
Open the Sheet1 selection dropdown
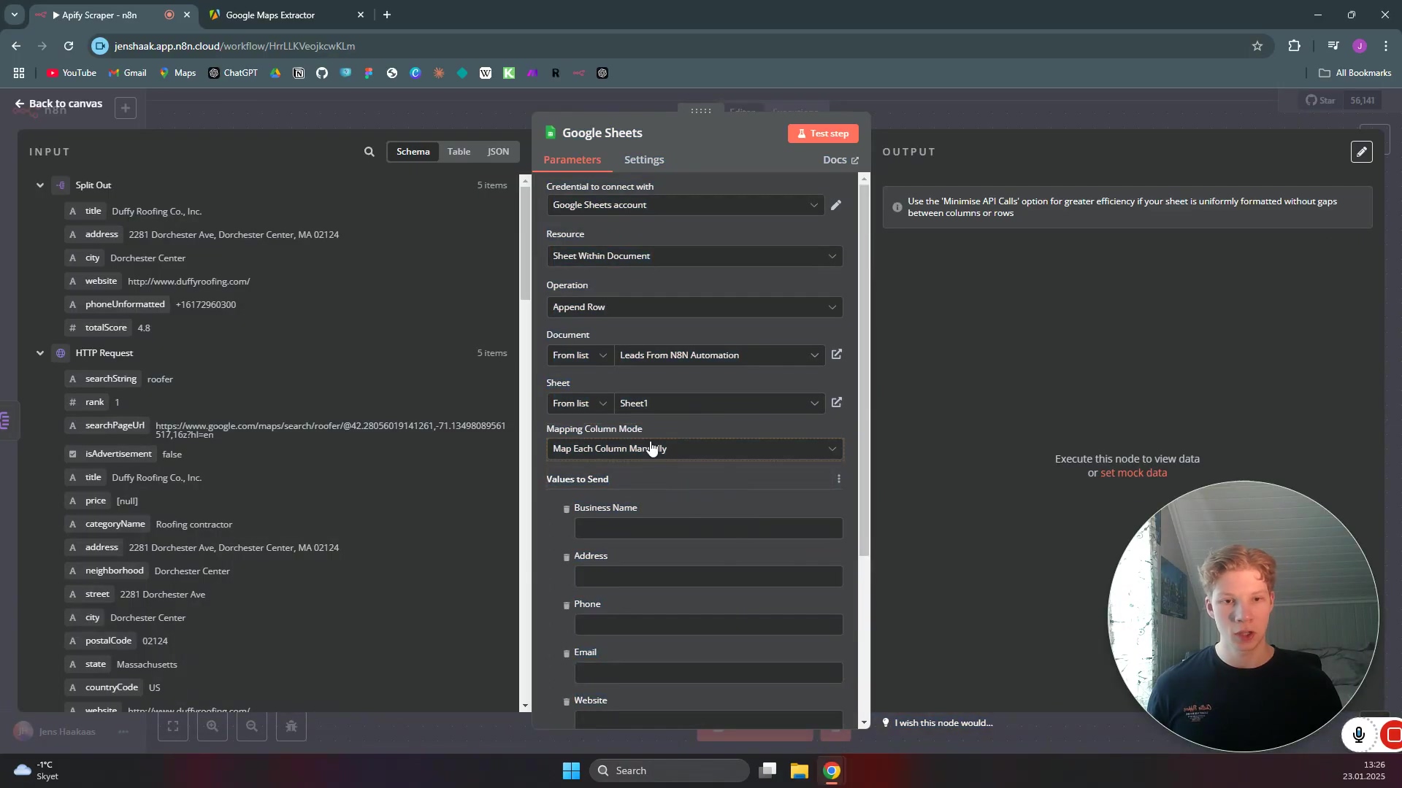719,403
